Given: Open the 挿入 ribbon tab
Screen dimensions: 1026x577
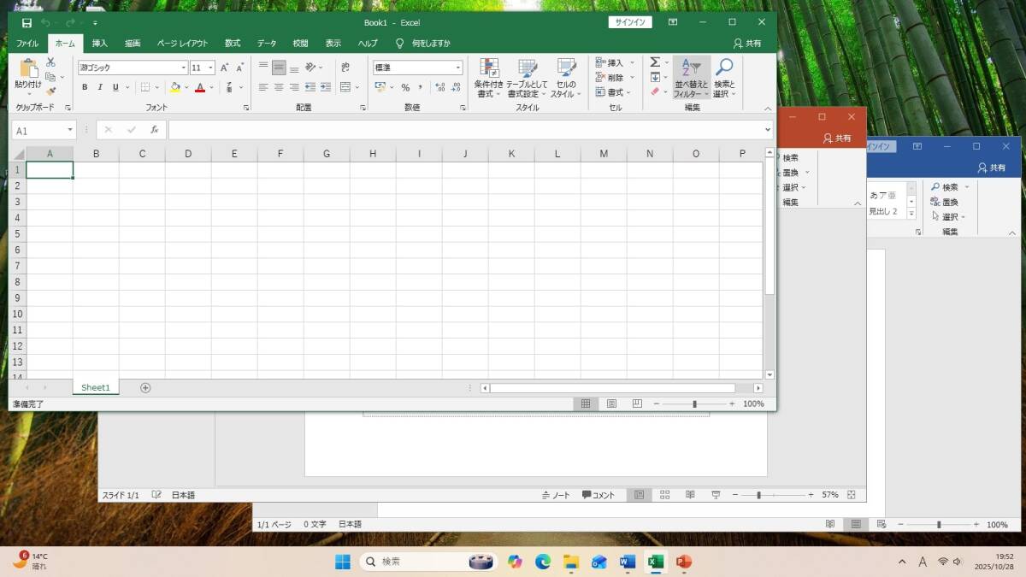Looking at the screenshot, I should click(100, 44).
